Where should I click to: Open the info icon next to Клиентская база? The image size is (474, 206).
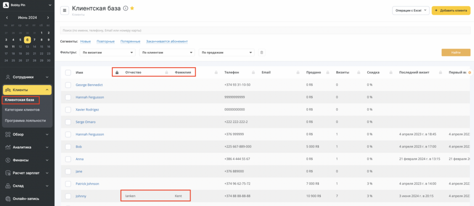pos(126,9)
